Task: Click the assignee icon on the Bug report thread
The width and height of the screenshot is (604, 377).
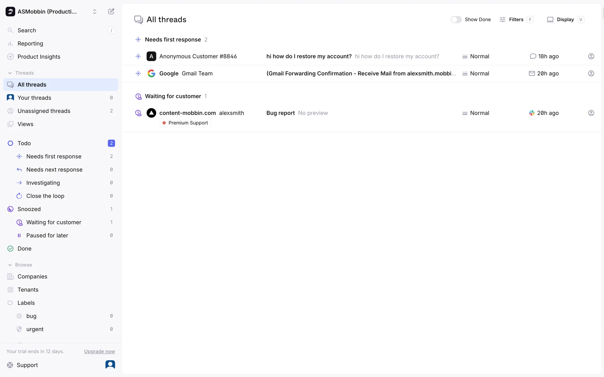Action: click(591, 113)
